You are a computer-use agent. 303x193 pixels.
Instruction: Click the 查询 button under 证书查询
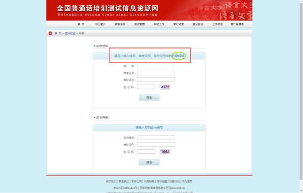[149, 162]
